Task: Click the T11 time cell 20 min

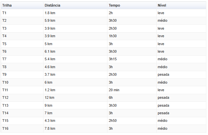Action: [132, 90]
